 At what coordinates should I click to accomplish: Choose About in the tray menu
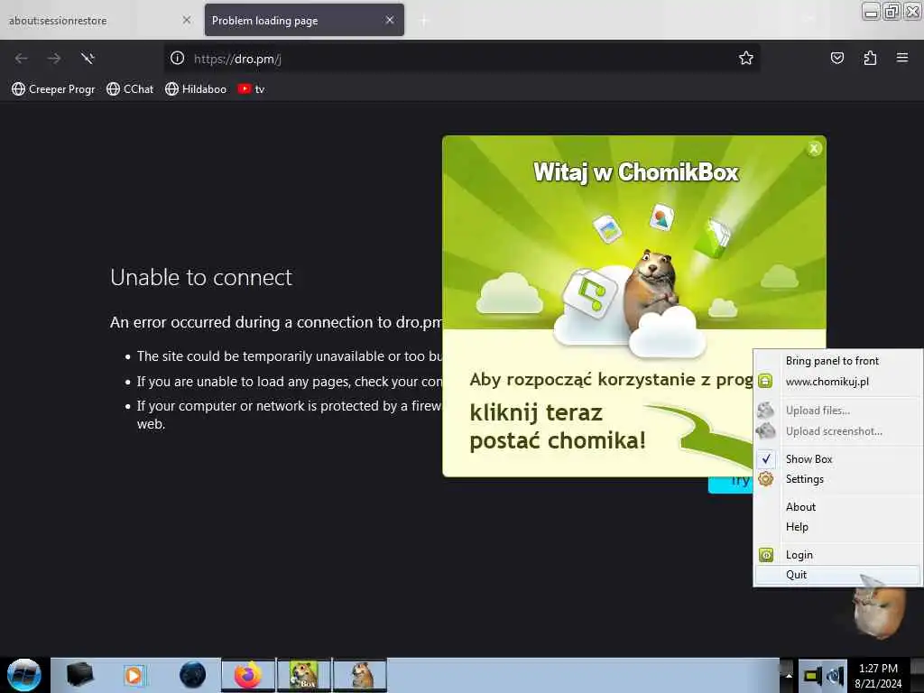837,507
